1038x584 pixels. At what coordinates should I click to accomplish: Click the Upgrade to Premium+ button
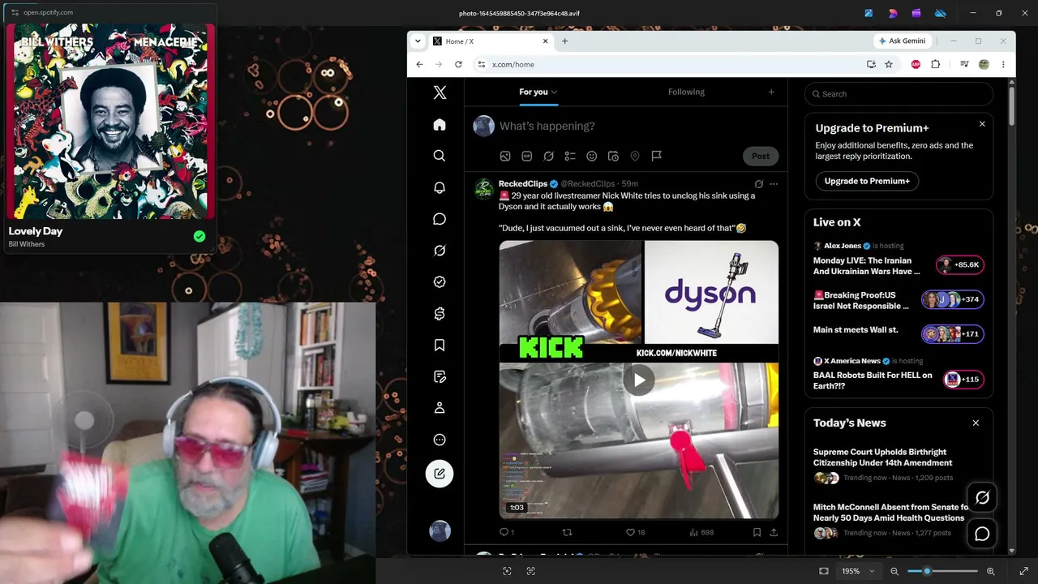(x=867, y=181)
